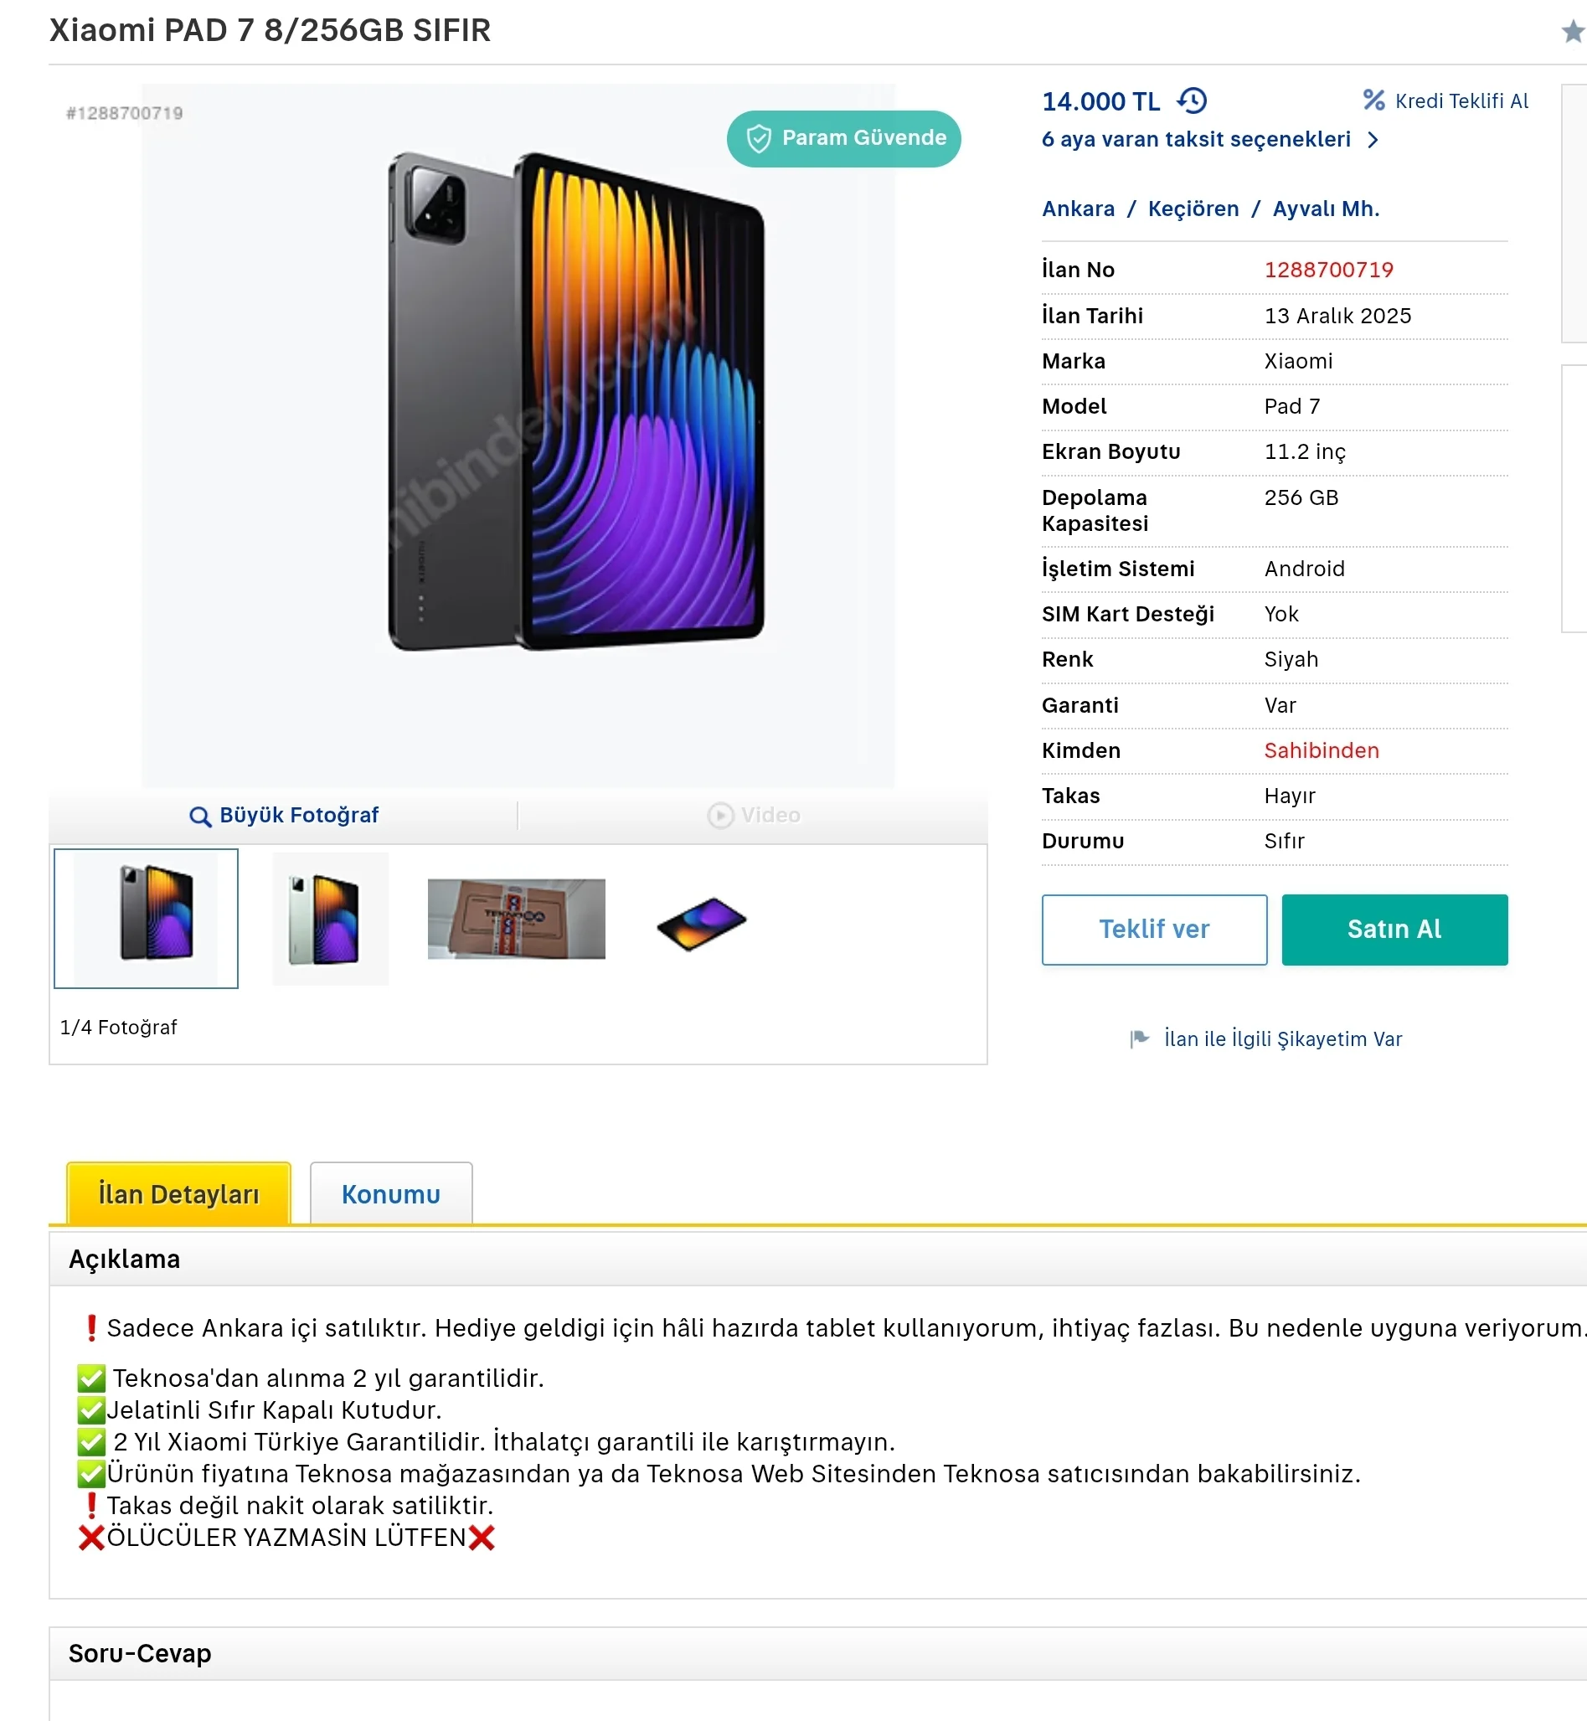Screen dimensions: 1587x1721
Task: Click the percent icon for credit offer
Action: coord(1373,100)
